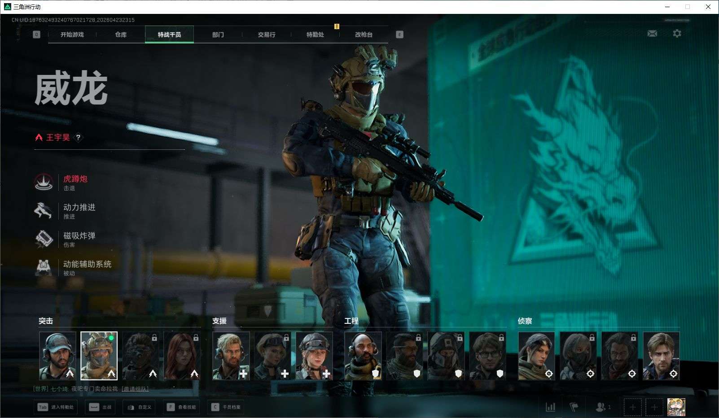Click the 出战 button
Viewport: 719px width, 418px height.
(101, 407)
